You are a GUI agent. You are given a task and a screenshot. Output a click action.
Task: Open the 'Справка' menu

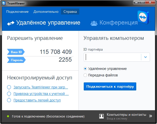(x=70, y=12)
